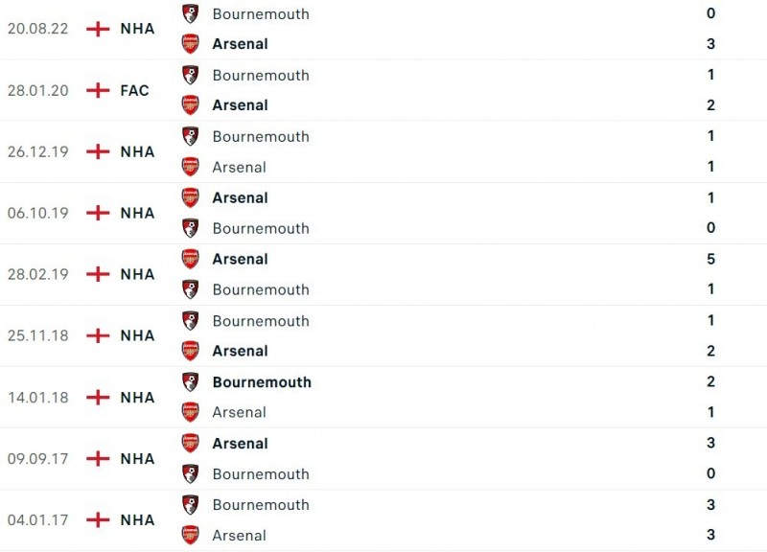Click Arsenal crest in the 06.10.19 match
The image size is (767, 552).
[190, 197]
